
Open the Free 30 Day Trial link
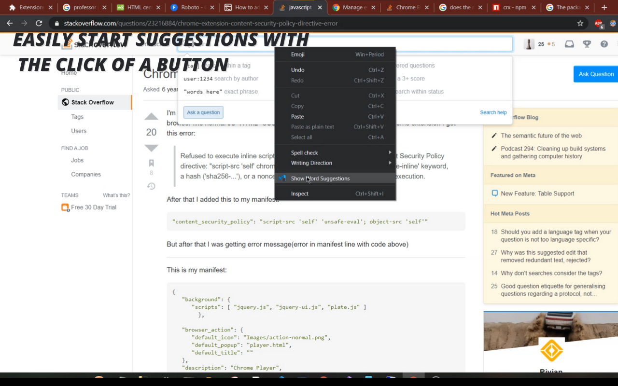[x=94, y=207]
